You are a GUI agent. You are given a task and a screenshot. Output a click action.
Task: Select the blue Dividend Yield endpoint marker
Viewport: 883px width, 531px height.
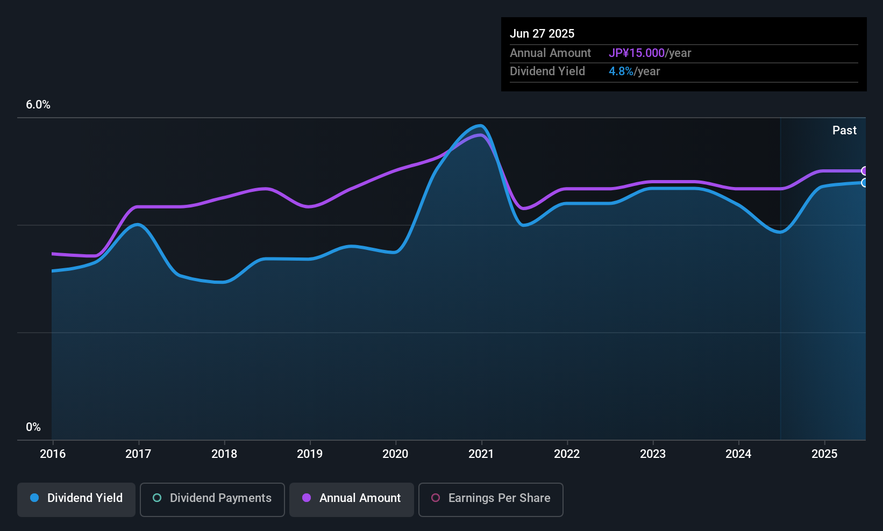pos(865,183)
